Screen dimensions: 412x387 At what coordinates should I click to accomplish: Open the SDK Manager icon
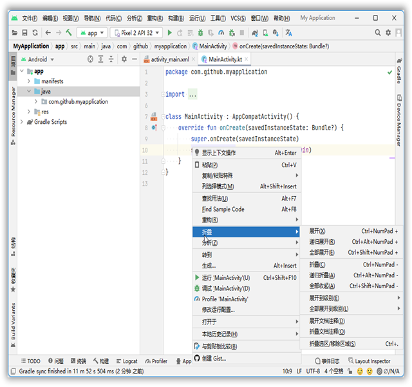(276, 33)
